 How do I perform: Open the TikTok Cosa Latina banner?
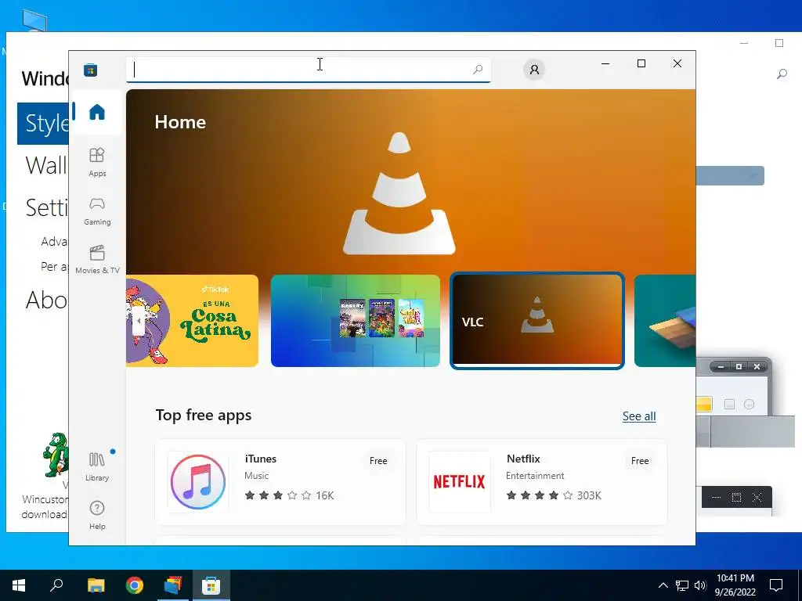pos(193,321)
